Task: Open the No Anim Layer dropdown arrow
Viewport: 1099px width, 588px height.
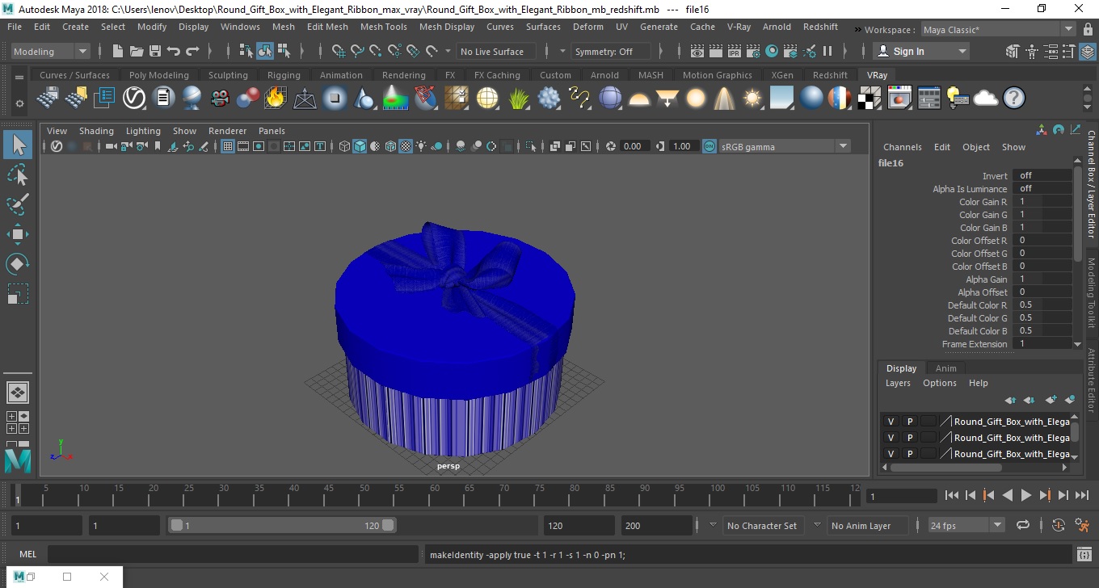Action: [x=817, y=525]
